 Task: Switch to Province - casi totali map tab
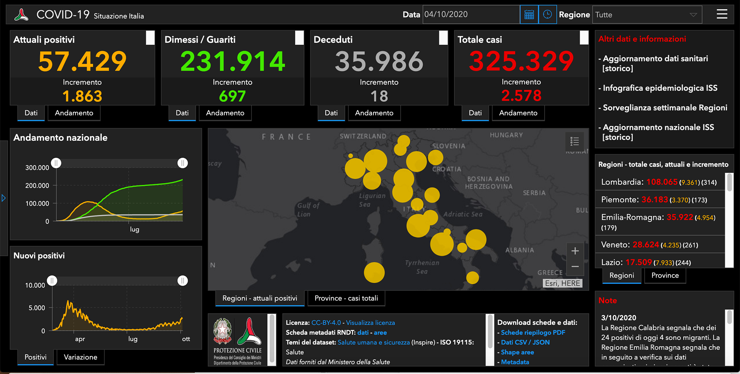tap(346, 298)
